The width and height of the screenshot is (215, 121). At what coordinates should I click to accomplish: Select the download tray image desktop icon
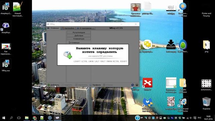[x=171, y=46]
